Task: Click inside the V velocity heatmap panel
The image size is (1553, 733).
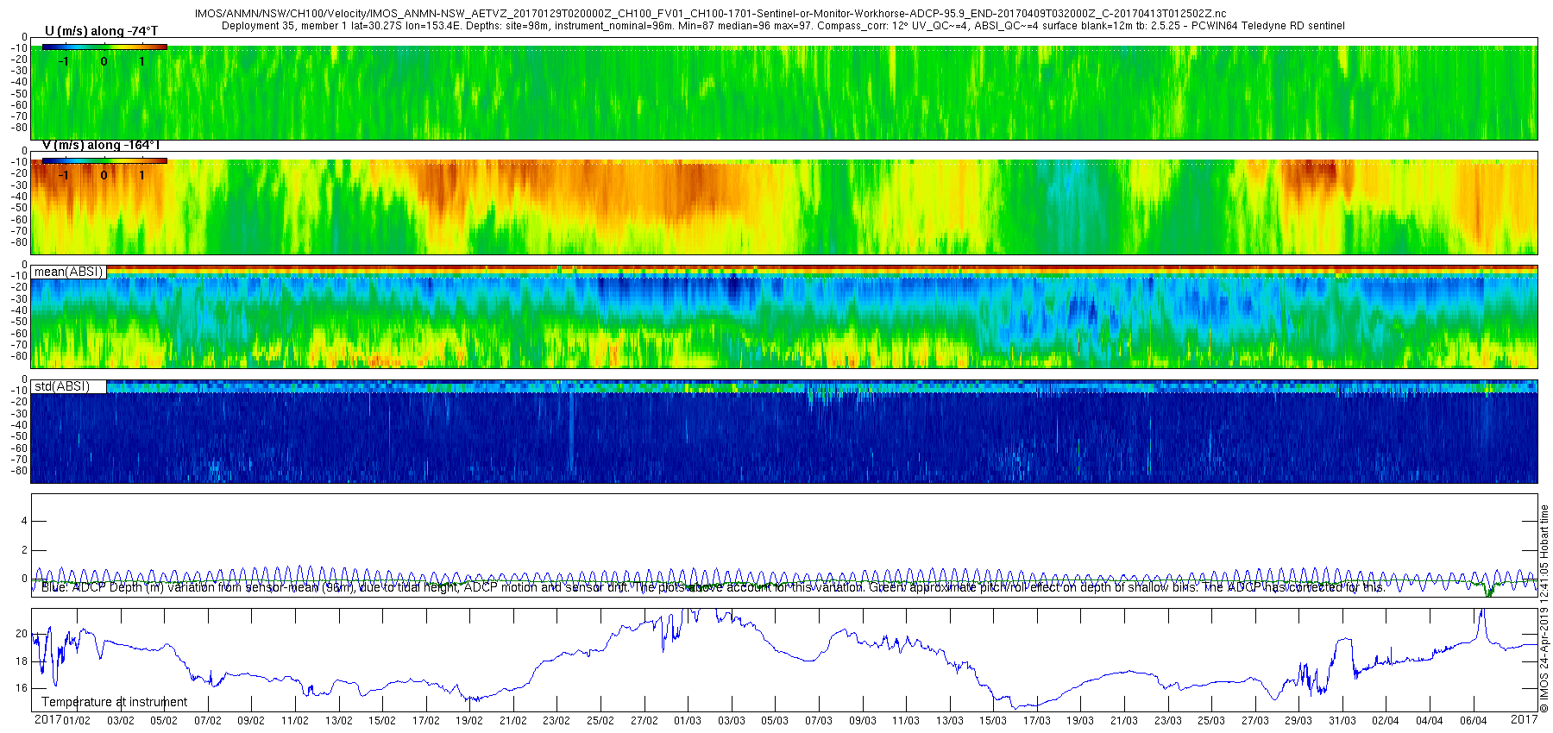Action: (784, 203)
